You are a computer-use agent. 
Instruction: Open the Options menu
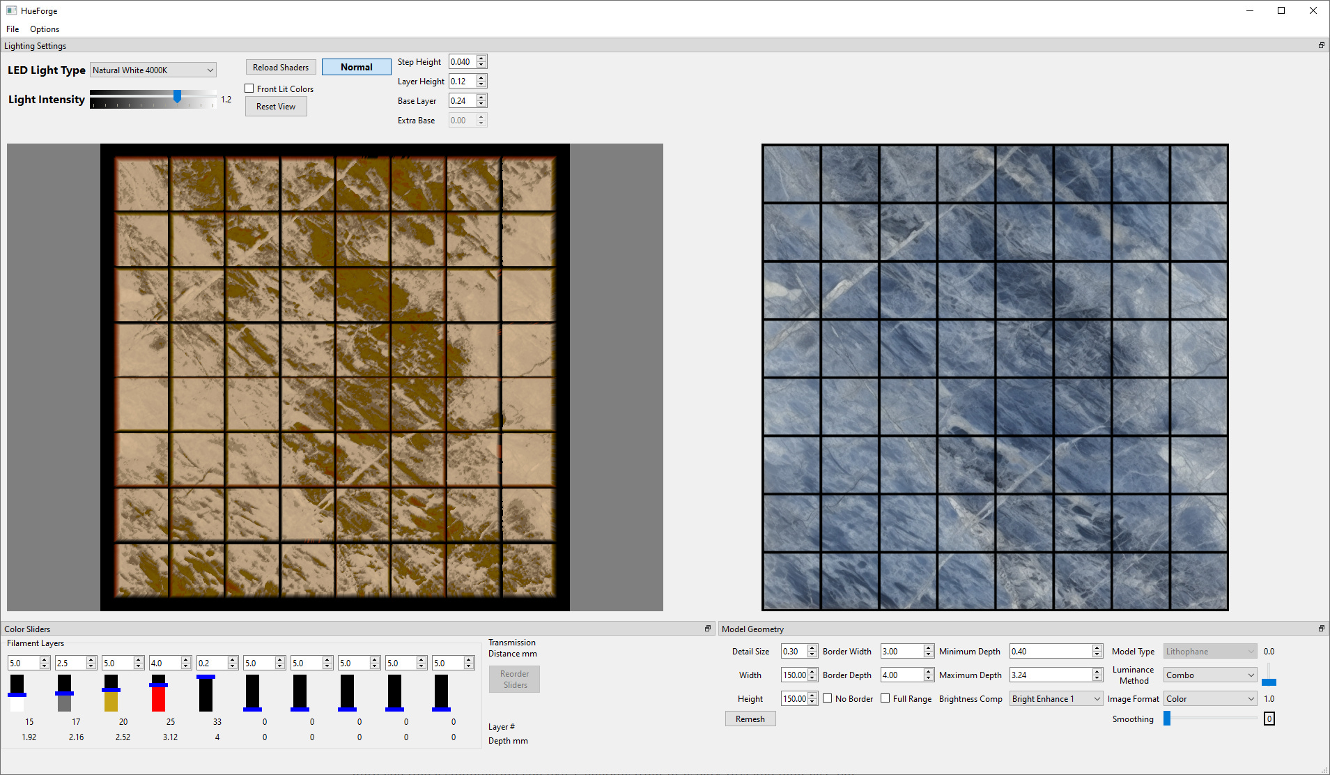pyautogui.click(x=44, y=29)
